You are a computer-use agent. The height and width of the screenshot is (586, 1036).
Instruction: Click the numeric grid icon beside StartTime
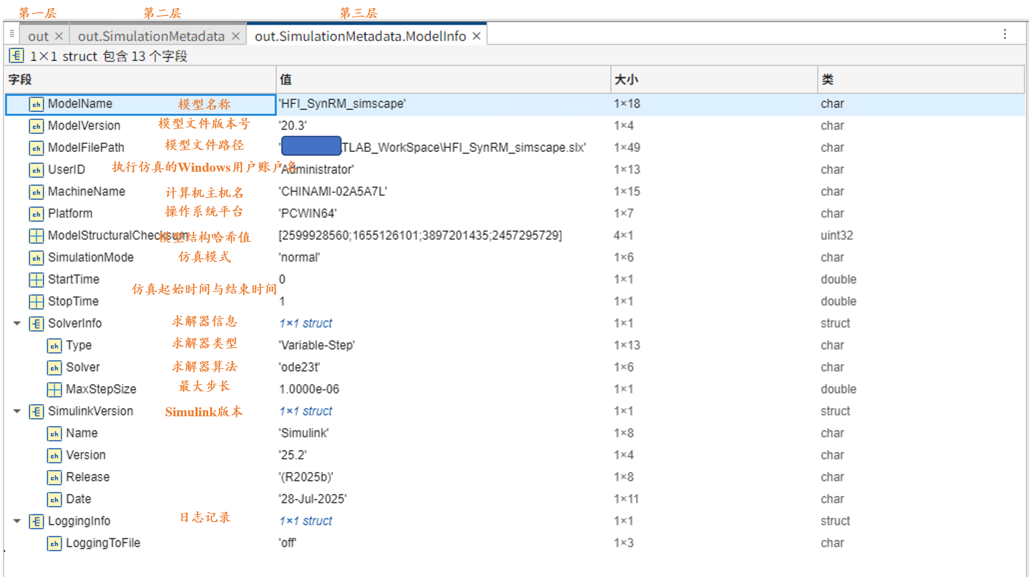tap(36, 280)
